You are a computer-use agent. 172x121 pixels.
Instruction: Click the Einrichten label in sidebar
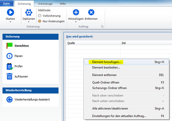tap(22, 46)
